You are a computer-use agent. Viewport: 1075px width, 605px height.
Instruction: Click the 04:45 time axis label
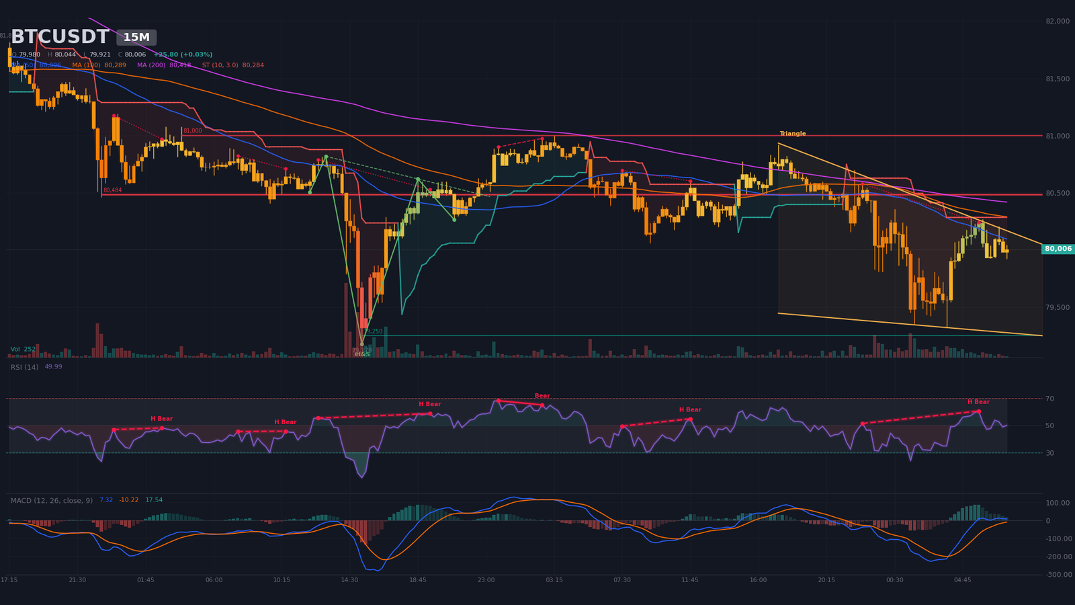pos(963,580)
